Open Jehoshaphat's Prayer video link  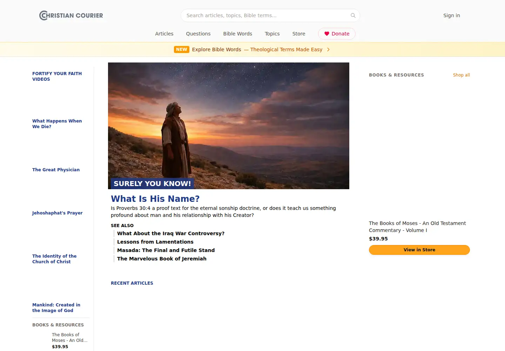coord(57,213)
